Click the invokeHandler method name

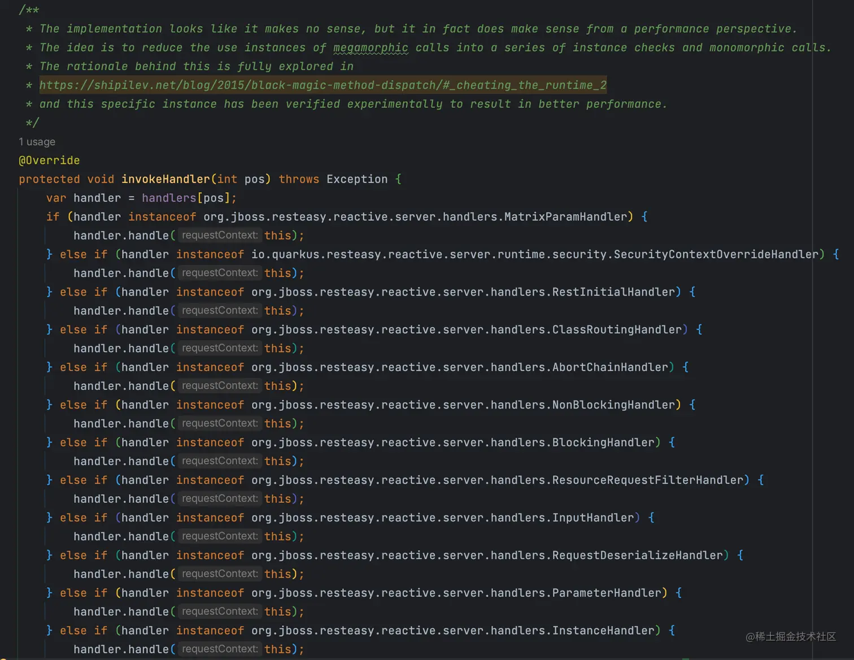coord(165,179)
